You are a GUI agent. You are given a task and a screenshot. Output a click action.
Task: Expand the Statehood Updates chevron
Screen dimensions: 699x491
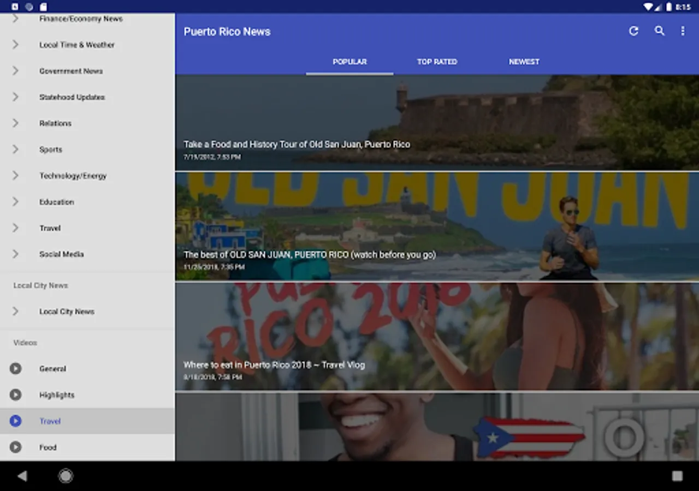15,97
